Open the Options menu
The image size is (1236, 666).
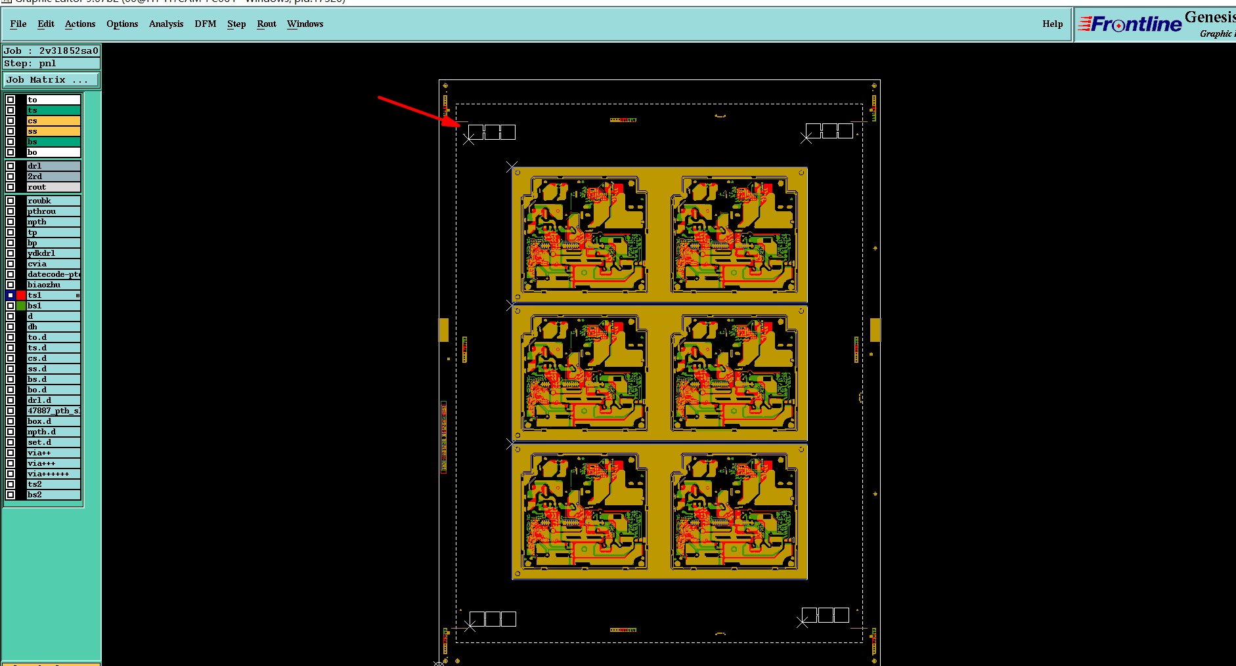(x=122, y=24)
